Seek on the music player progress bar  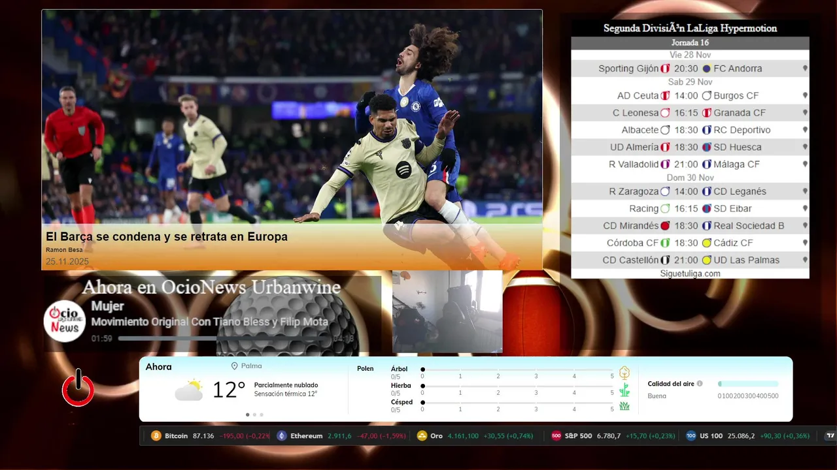(224, 339)
